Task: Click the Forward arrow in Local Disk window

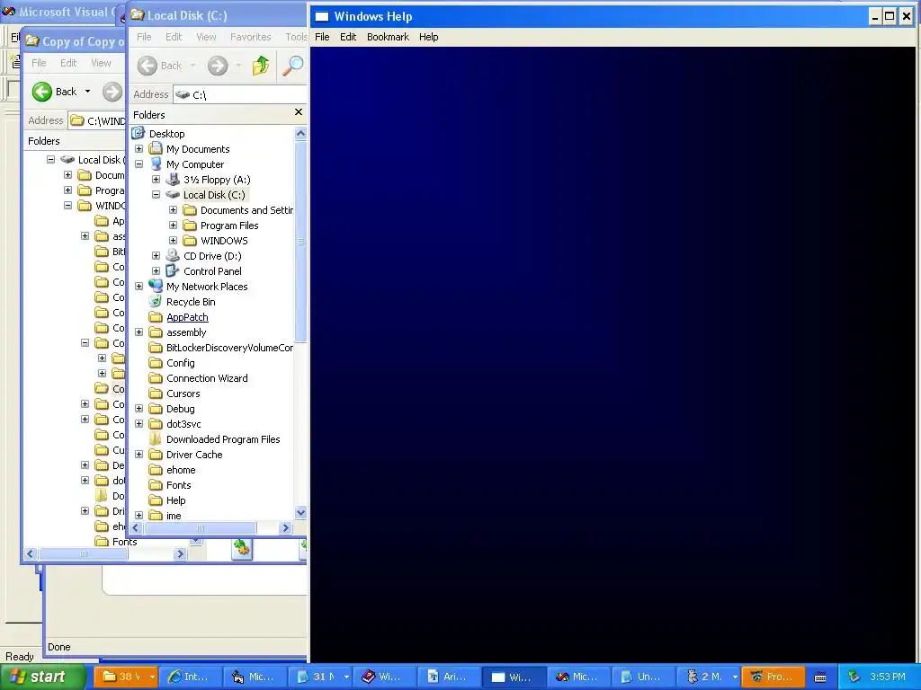Action: point(218,65)
